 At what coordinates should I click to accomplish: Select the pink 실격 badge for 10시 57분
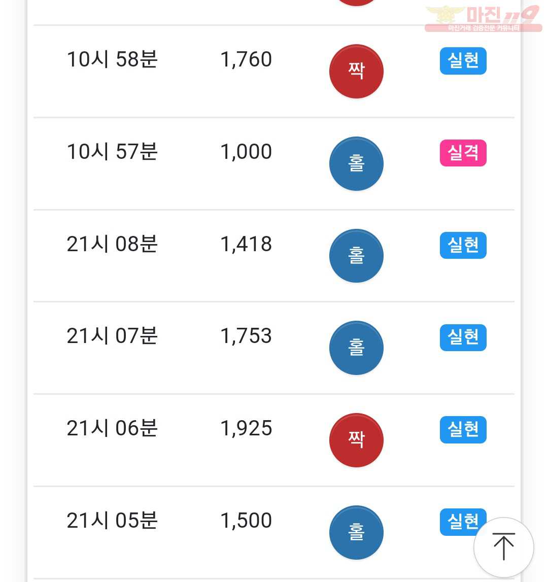pos(463,153)
